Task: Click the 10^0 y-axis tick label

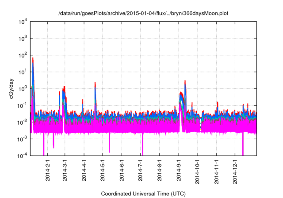Action: (23, 88)
